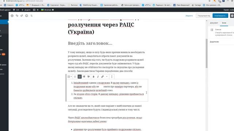Click the browser address bar URL

(24, 1)
